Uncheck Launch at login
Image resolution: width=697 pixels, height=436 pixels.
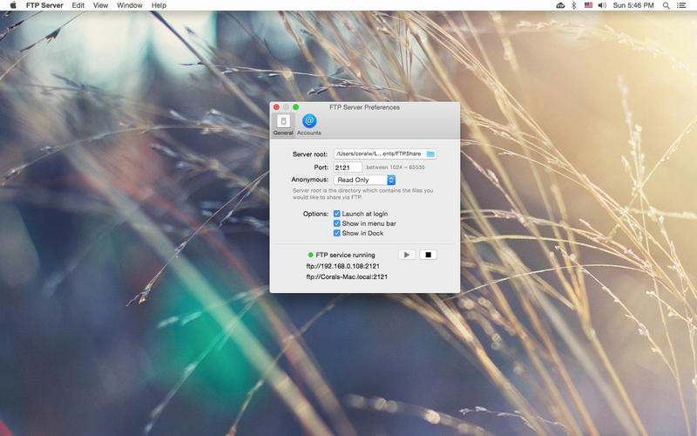click(336, 214)
